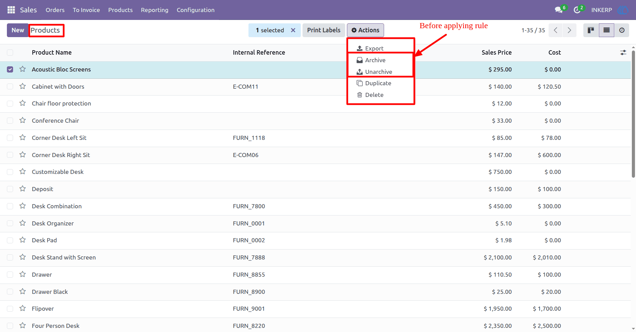This screenshot has height=332, width=636.
Task: Click the vertical scrollbar thumb
Action: pyautogui.click(x=633, y=113)
